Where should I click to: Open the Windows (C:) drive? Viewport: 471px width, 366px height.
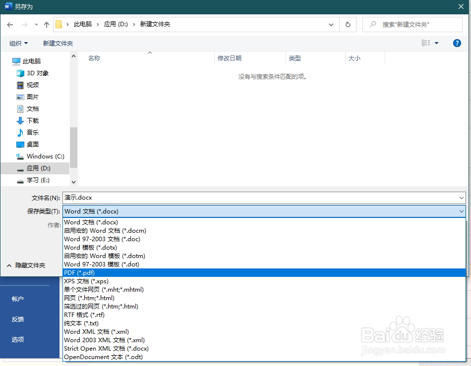[41, 156]
